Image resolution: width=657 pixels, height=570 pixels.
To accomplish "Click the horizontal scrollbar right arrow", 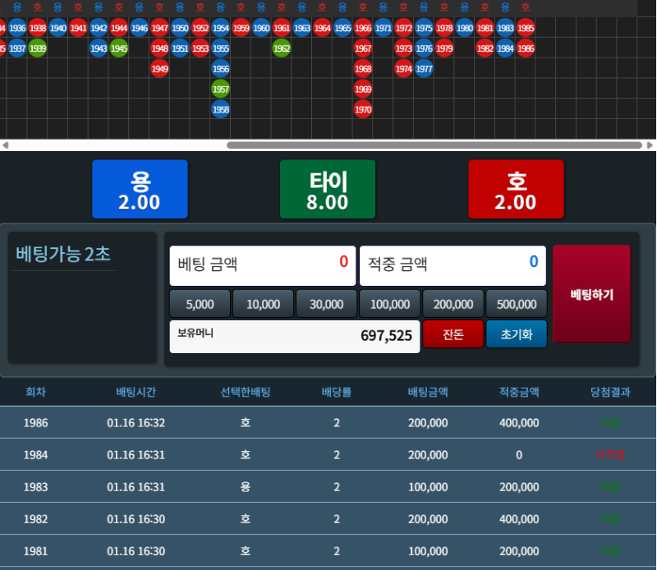I will [650, 145].
